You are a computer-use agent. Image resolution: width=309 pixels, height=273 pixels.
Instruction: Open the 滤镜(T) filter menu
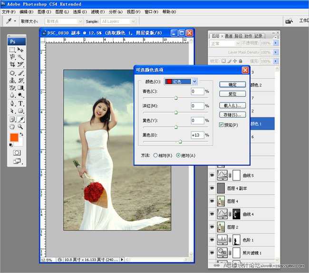coord(98,11)
